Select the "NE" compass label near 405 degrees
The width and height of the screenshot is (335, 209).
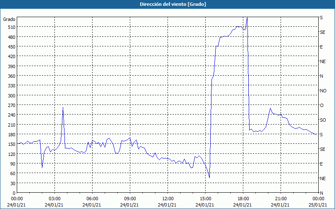tap(322, 61)
